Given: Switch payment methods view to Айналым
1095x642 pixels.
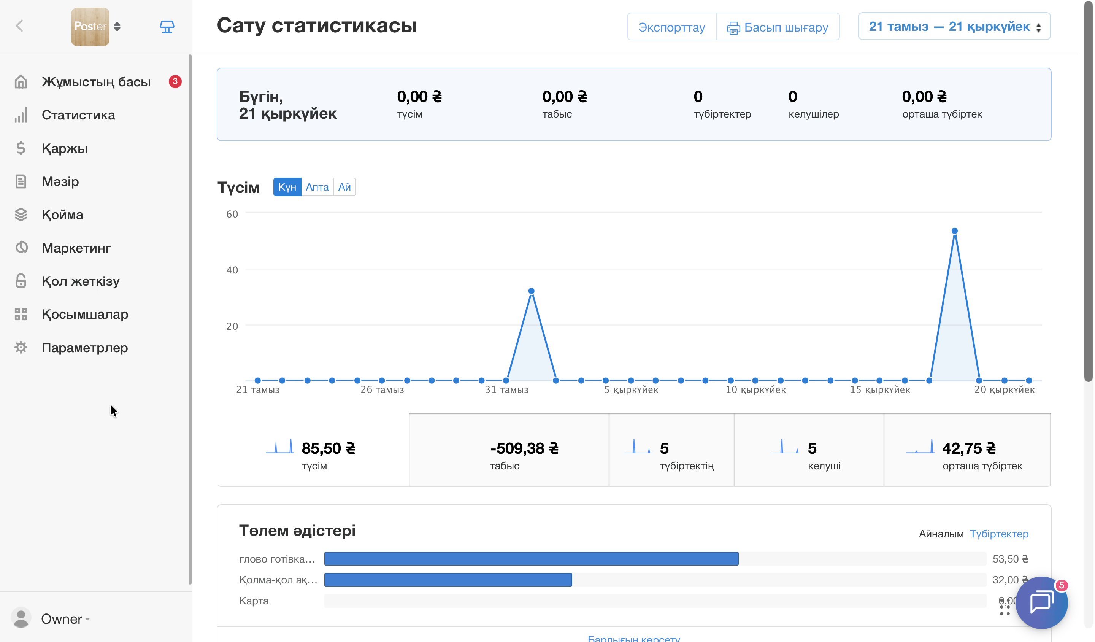Looking at the screenshot, I should coord(941,534).
